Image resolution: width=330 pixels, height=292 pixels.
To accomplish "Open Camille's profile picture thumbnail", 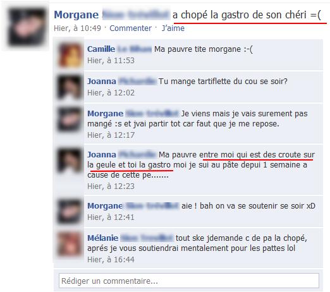I will pyautogui.click(x=70, y=55).
